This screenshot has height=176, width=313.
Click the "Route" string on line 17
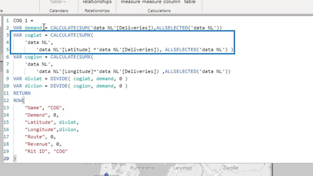[35, 137]
